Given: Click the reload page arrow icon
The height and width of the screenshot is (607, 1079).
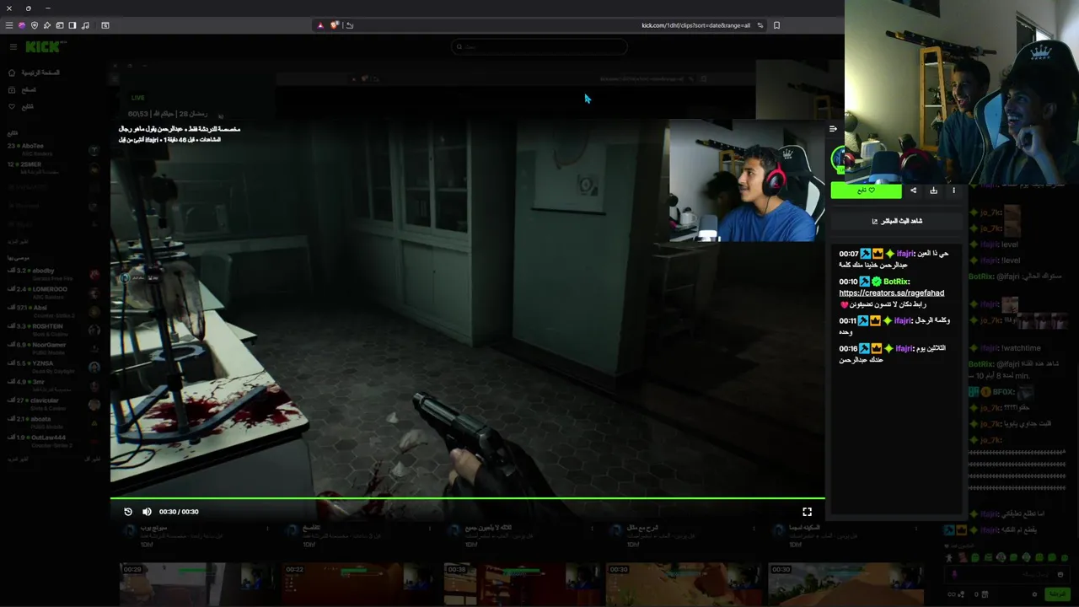Looking at the screenshot, I should point(350,25).
